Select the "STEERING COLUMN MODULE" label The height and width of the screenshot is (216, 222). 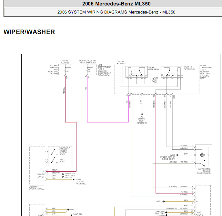coord(36,188)
